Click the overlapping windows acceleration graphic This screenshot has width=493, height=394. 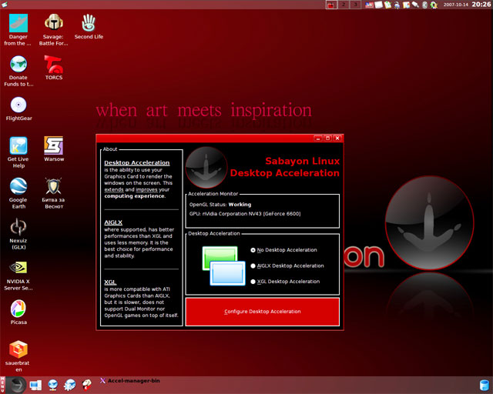224,265
